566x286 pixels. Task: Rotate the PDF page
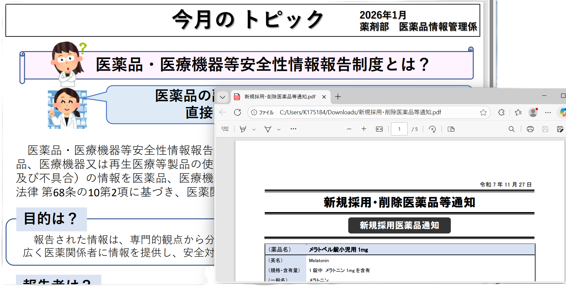point(432,129)
